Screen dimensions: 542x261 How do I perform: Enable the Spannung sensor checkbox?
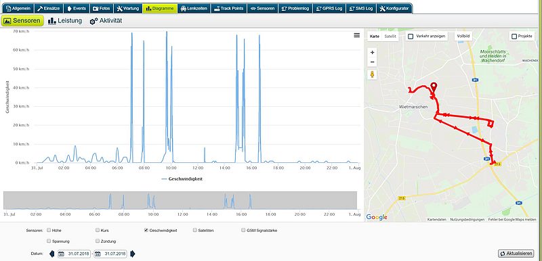coord(49,241)
